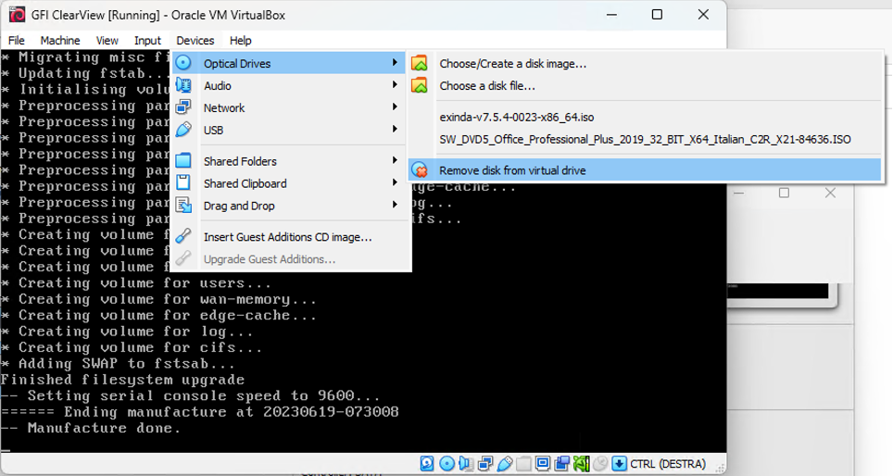Click the green CPU/virtualization status icon
This screenshot has width=893, height=476.
click(x=582, y=463)
